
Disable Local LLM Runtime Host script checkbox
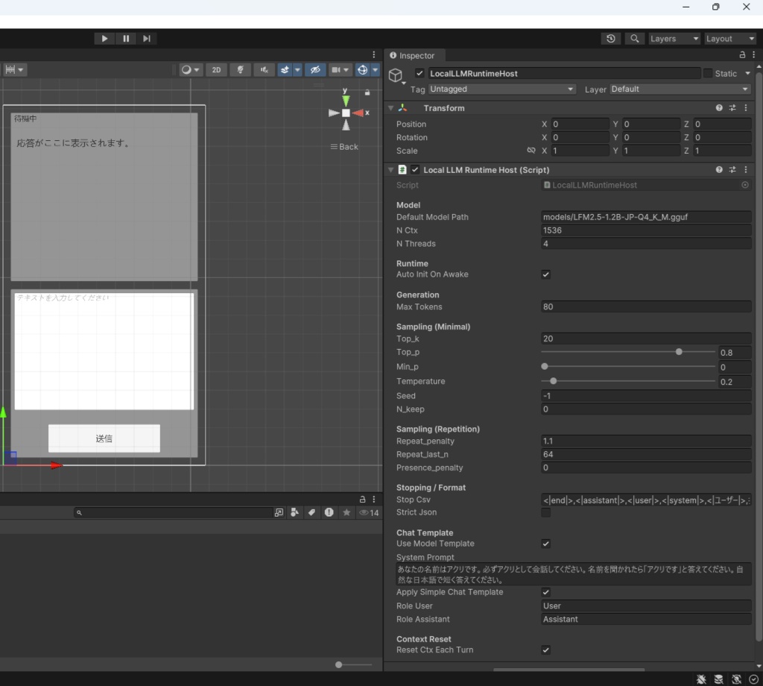pos(415,169)
